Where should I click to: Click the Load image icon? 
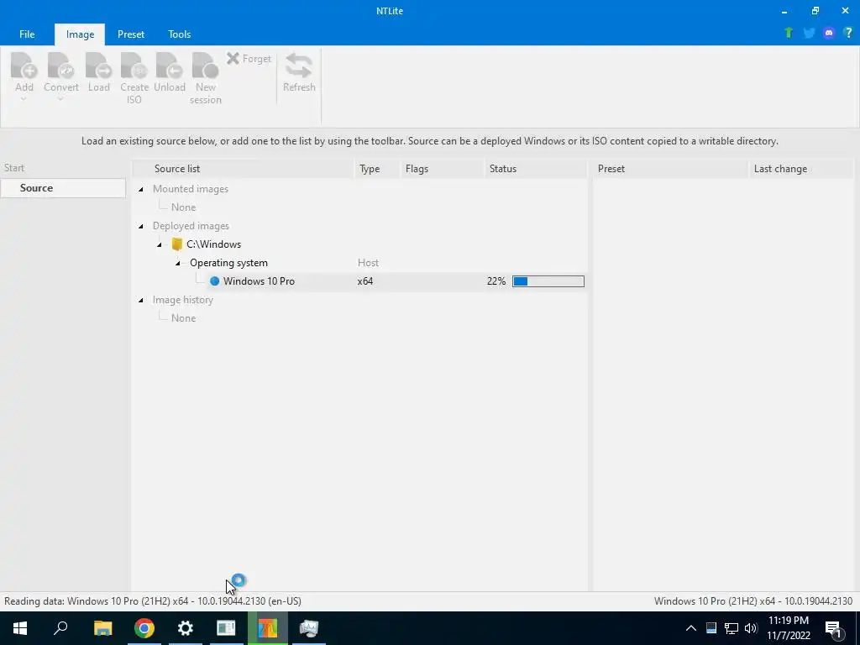[99, 66]
